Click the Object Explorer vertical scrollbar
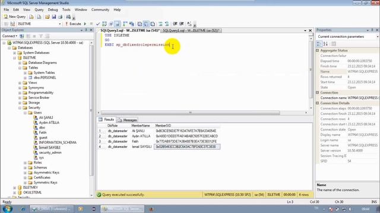Image resolution: width=380 pixels, height=213 pixels. point(91,110)
